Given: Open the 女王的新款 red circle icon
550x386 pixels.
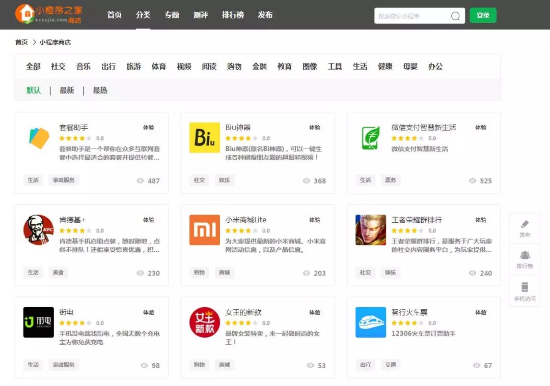Looking at the screenshot, I should coord(205,322).
